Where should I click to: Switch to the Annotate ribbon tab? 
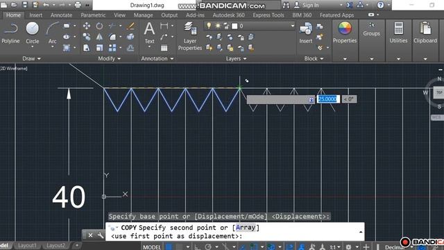click(61, 15)
